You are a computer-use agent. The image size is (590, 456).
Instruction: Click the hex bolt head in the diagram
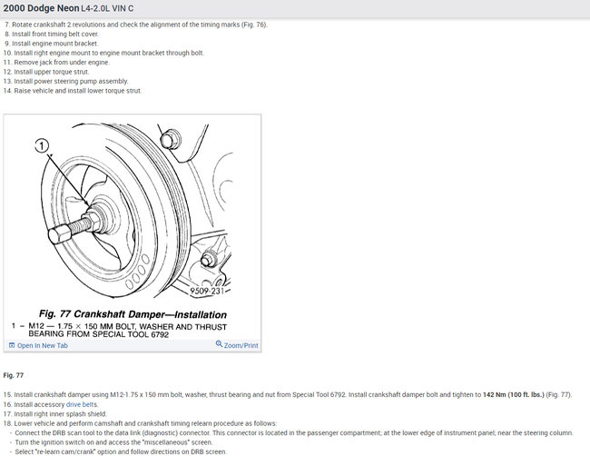tap(59, 233)
